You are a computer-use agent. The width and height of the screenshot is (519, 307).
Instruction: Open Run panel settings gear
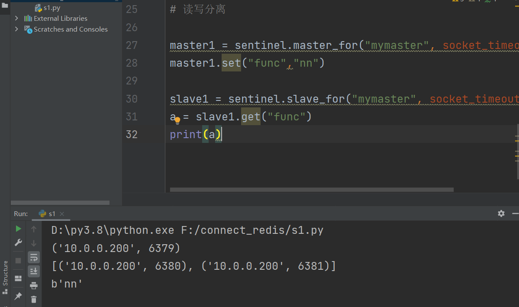501,213
